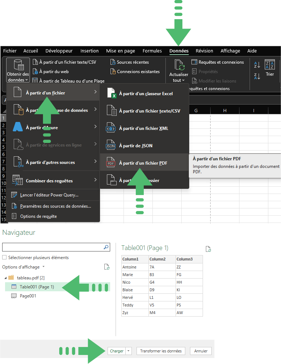Screen dimensions: 281x364
Task: Switch to the Mise en page tab
Action: [121, 51]
